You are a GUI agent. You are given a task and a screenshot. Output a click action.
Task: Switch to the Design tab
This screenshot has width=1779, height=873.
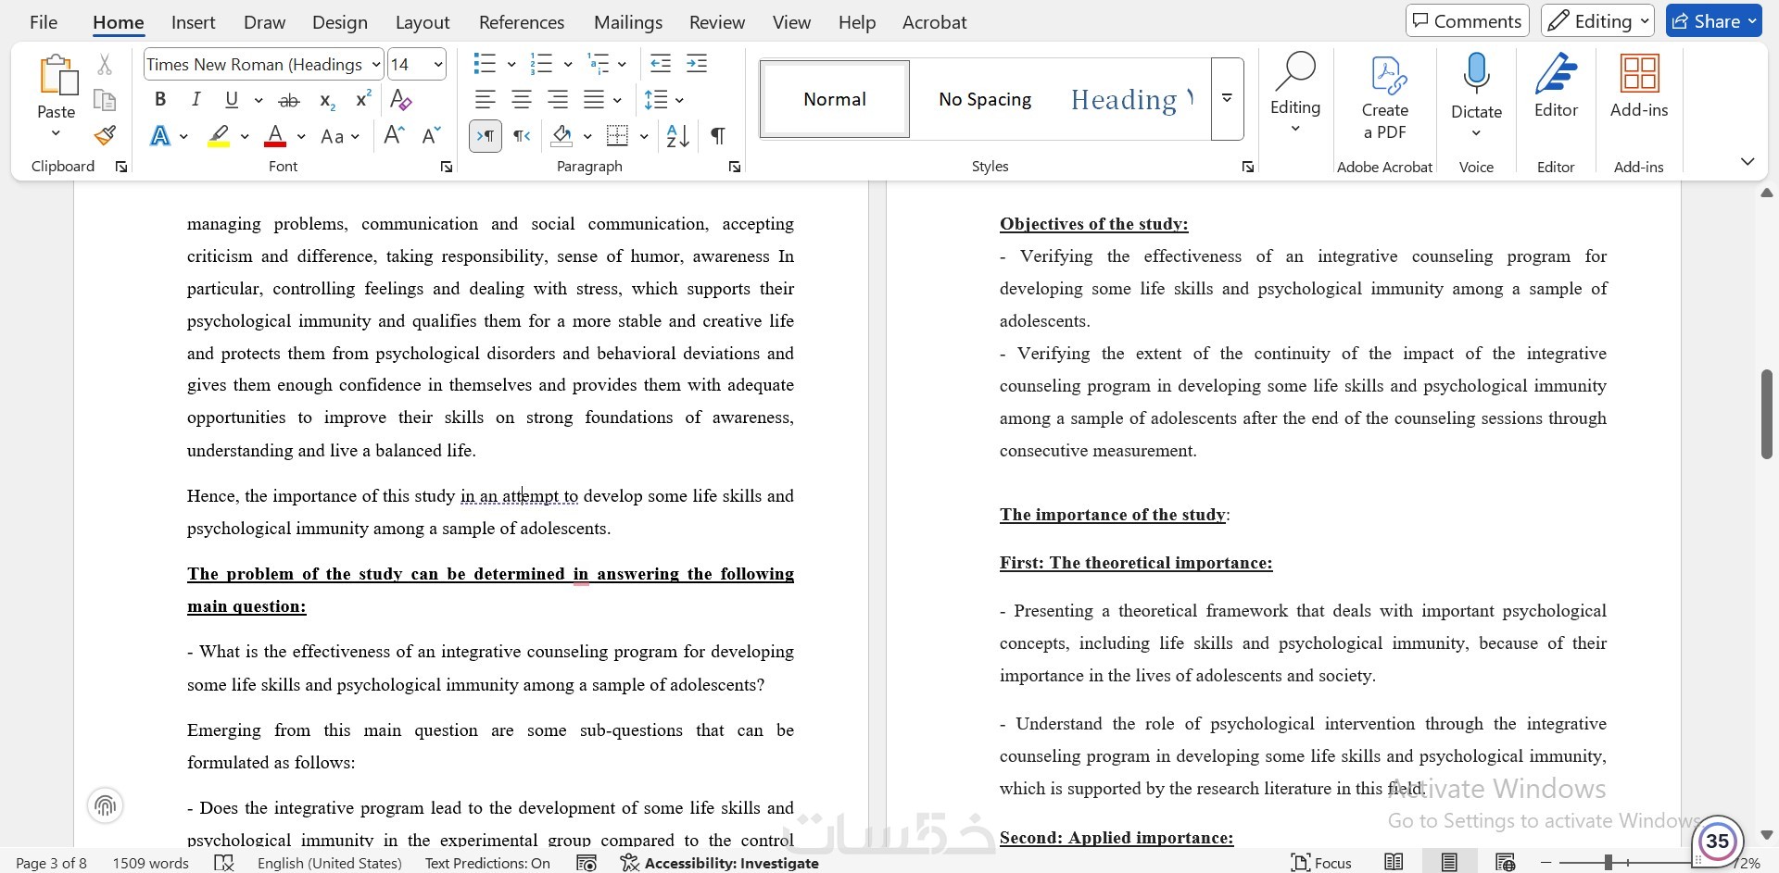(340, 22)
